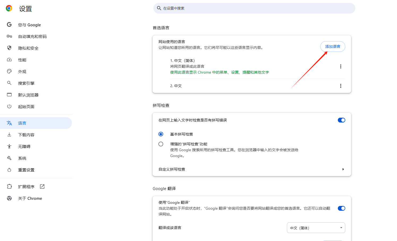Click the 添加语言 button

[x=333, y=46]
